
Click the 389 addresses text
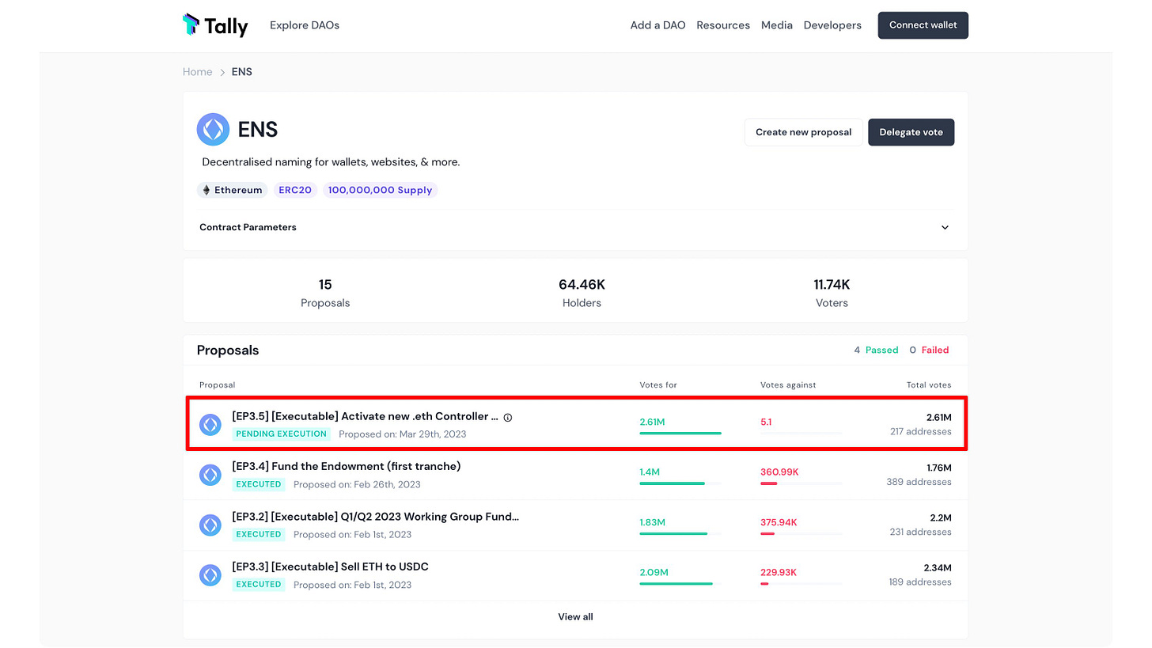[919, 482]
